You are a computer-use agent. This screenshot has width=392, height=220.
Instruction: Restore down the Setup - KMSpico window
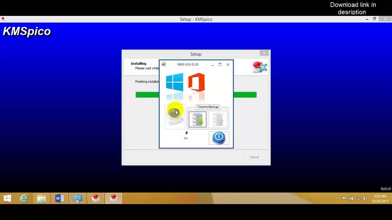(374, 19)
